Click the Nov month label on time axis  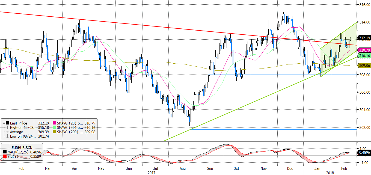pyautogui.click(x=264, y=168)
